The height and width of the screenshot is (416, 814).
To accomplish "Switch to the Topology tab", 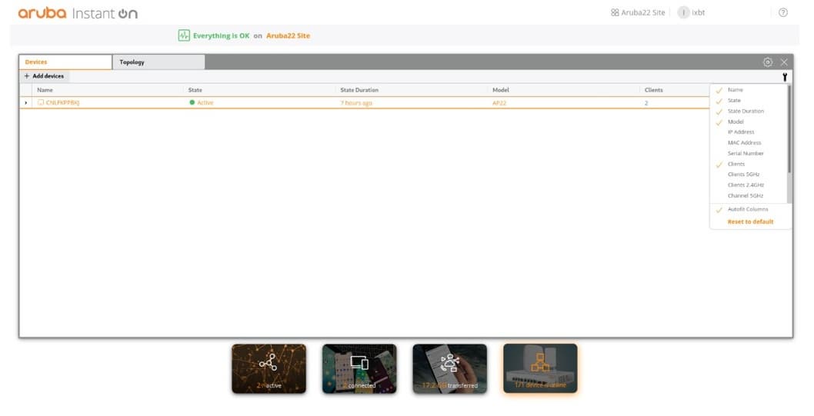I will click(x=158, y=62).
